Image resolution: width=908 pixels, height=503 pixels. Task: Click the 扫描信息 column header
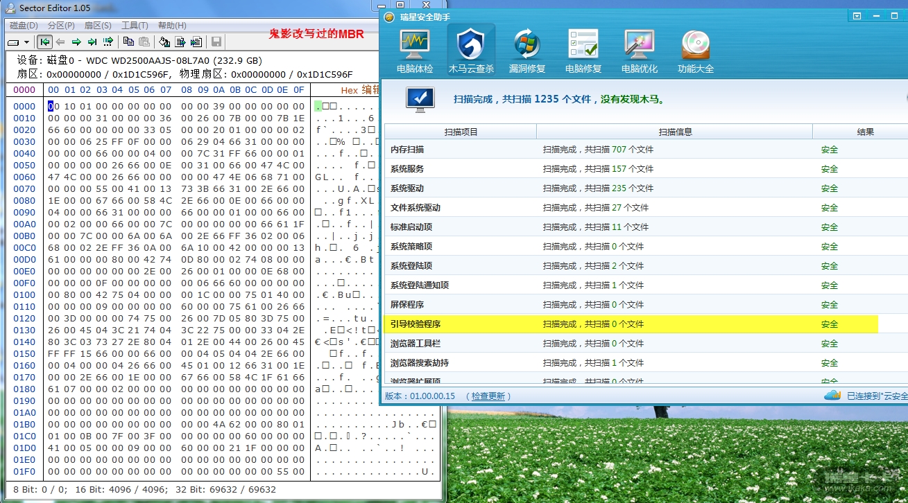[675, 132]
